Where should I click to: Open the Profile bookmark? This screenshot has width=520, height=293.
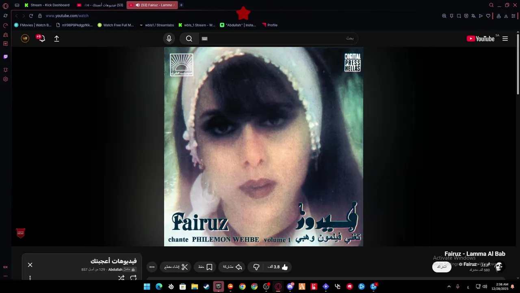(270, 25)
